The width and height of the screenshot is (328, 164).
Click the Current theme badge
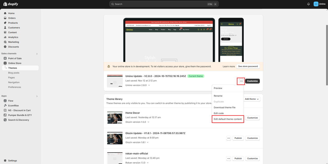coord(196,76)
